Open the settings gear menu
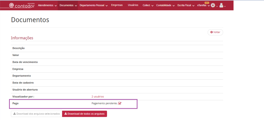264x120 pixels. [x=214, y=6]
